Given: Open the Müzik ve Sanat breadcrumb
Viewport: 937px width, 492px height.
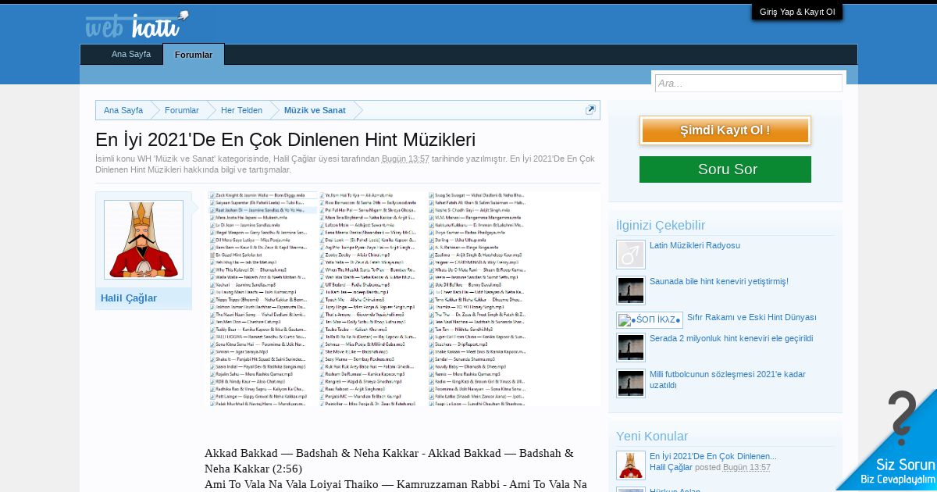Looking at the screenshot, I should pos(315,110).
